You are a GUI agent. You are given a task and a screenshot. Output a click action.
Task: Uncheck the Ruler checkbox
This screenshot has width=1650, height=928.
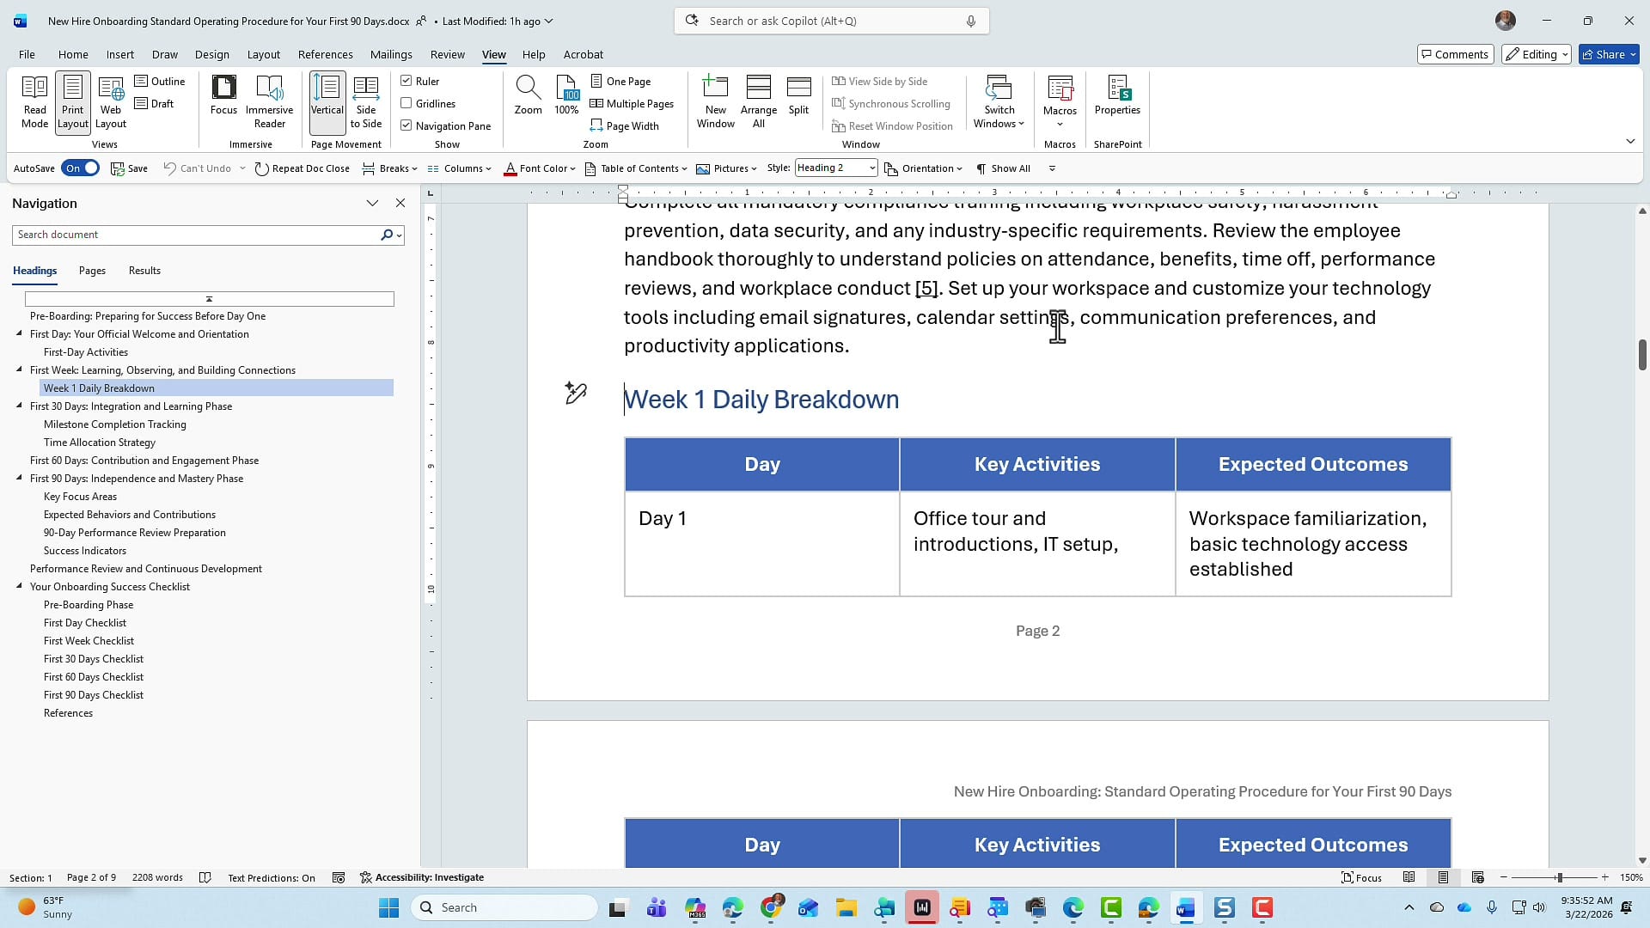pyautogui.click(x=406, y=81)
